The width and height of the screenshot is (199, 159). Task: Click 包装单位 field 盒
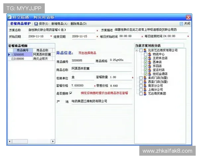[x=83, y=77]
